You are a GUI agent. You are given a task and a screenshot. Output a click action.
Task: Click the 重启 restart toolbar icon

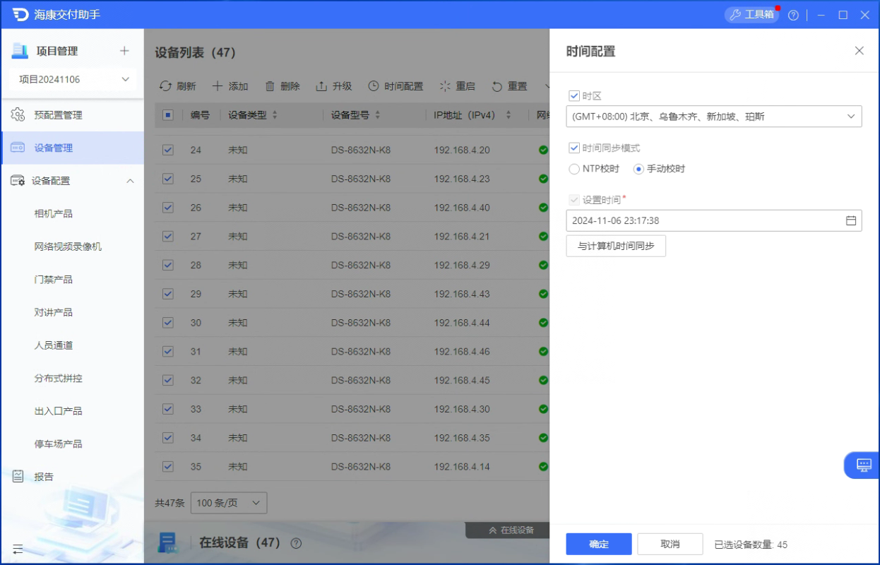click(445, 86)
